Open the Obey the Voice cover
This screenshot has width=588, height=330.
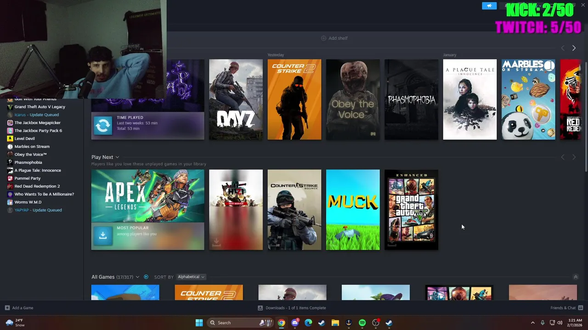click(353, 99)
